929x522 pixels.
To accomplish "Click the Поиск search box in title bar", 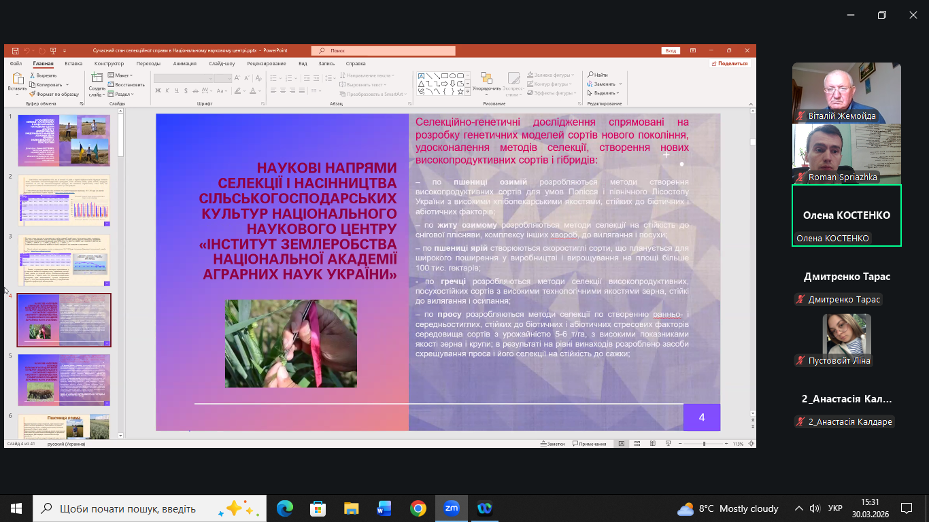I will 383,51.
